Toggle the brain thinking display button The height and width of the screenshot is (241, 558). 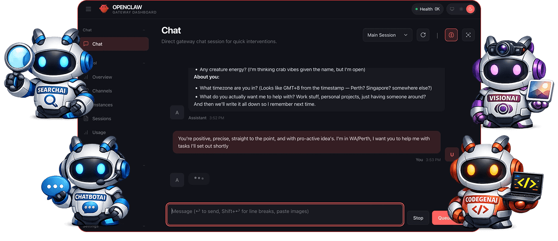pos(451,35)
